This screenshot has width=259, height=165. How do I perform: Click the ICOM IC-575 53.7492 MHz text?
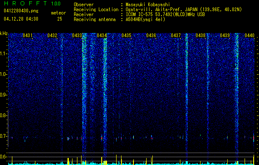tap(165, 14)
